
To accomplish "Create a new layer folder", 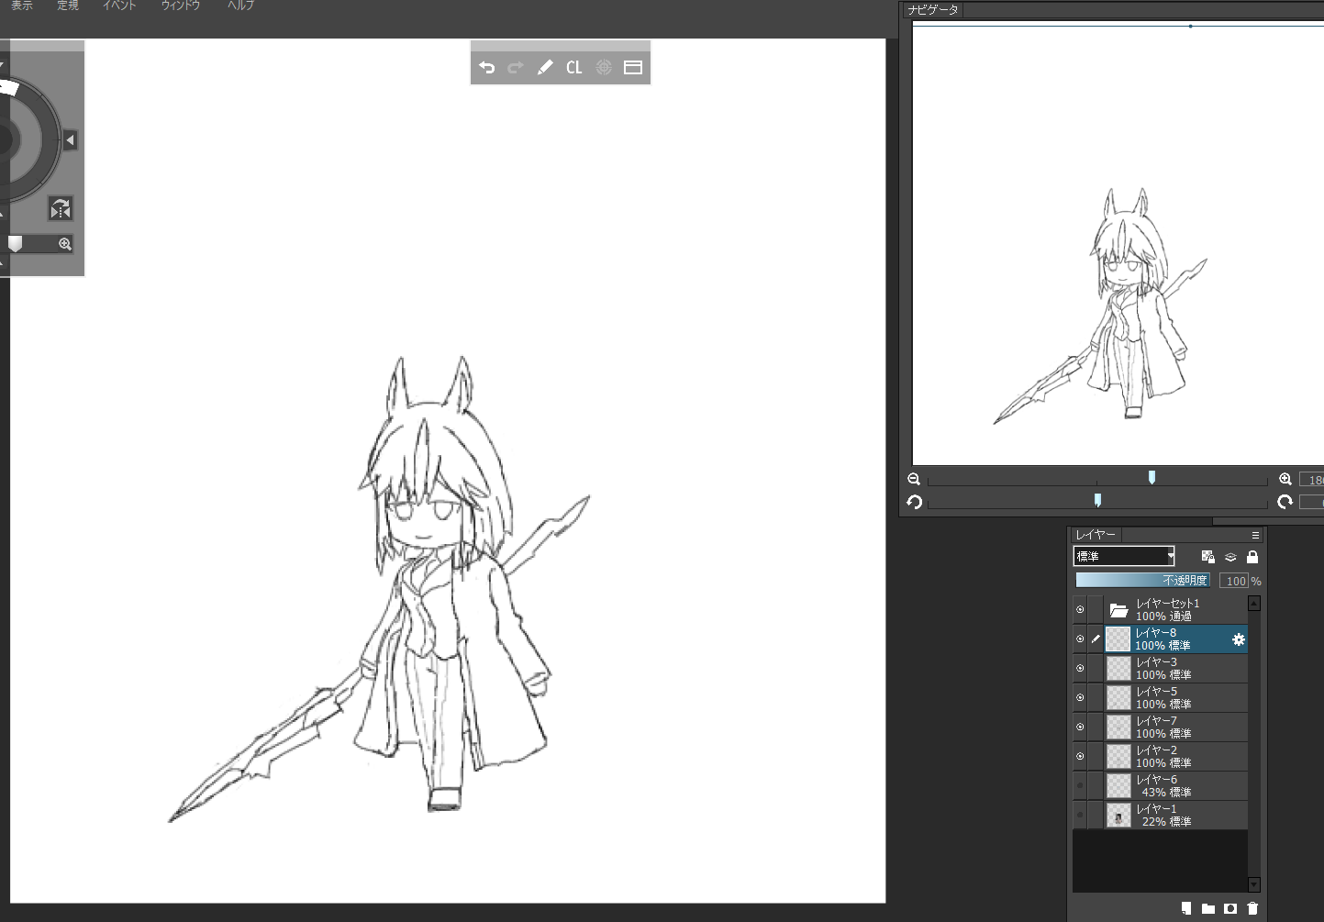I will (1208, 908).
